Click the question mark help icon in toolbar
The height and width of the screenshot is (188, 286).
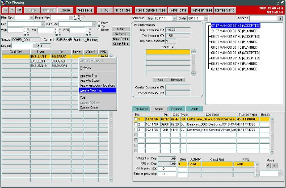click(x=12, y=10)
